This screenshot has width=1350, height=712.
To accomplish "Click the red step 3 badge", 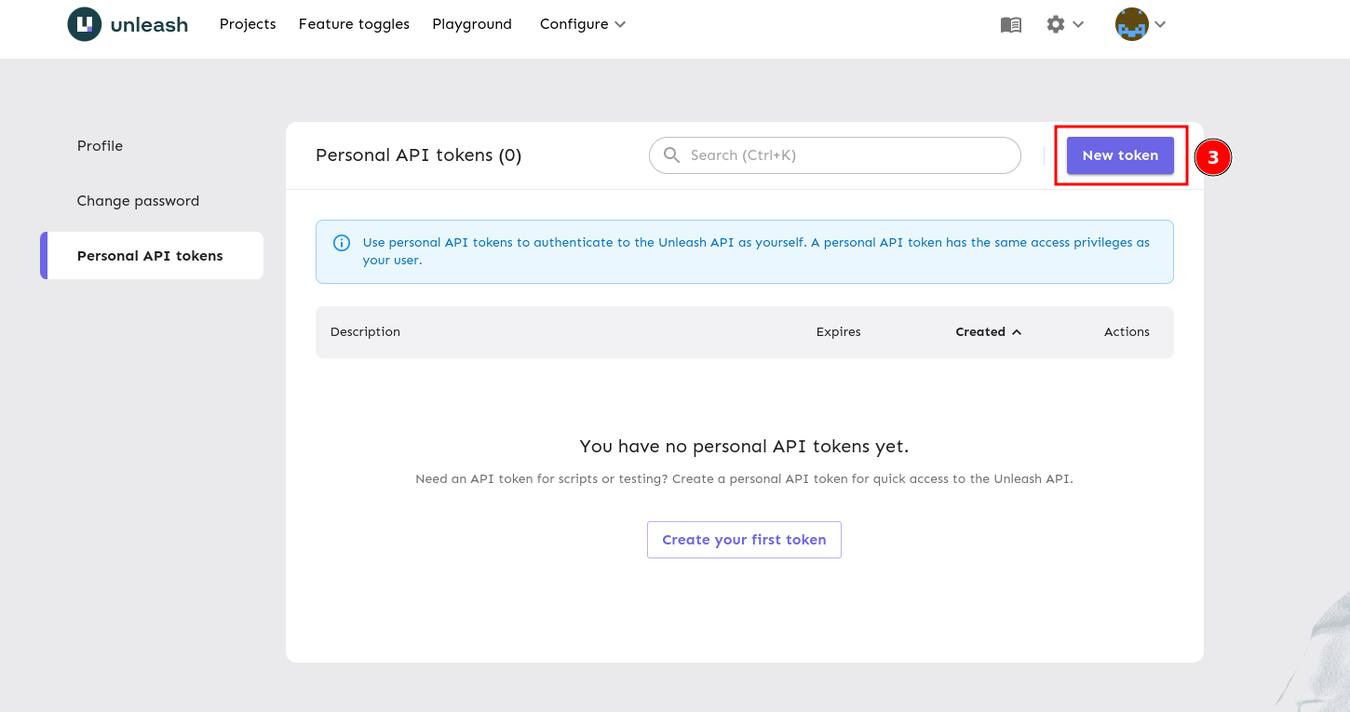I will pos(1212,158).
